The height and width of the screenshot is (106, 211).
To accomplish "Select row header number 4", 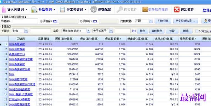I will click(4, 59).
